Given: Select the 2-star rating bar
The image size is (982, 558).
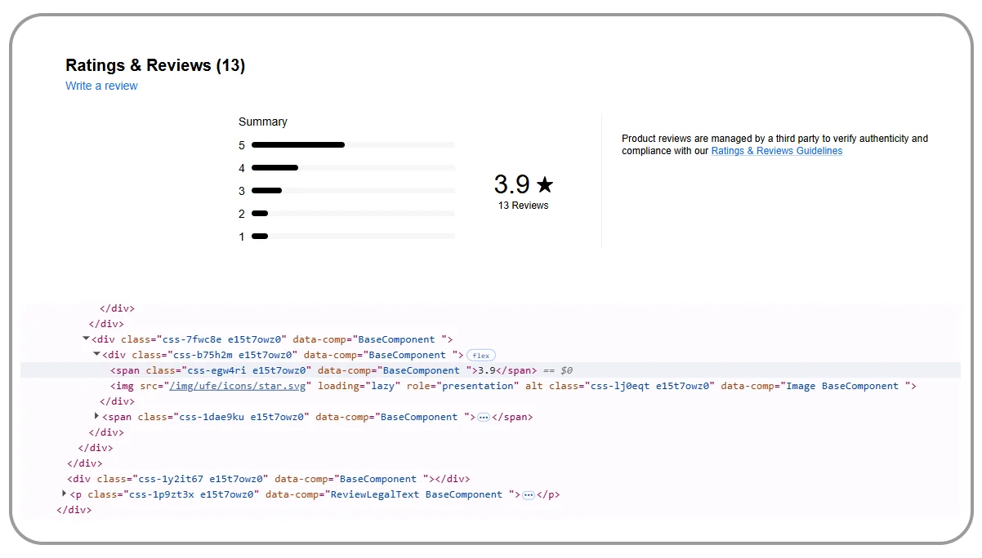Looking at the screenshot, I should [353, 214].
